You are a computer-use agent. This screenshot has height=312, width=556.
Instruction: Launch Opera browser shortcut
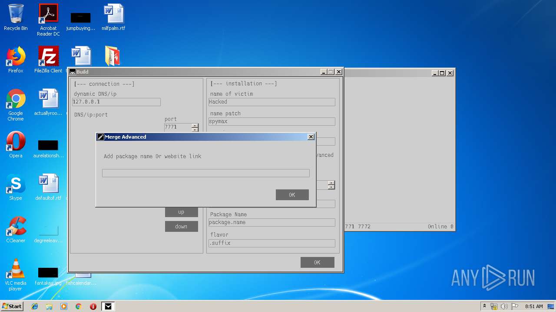[16, 145]
